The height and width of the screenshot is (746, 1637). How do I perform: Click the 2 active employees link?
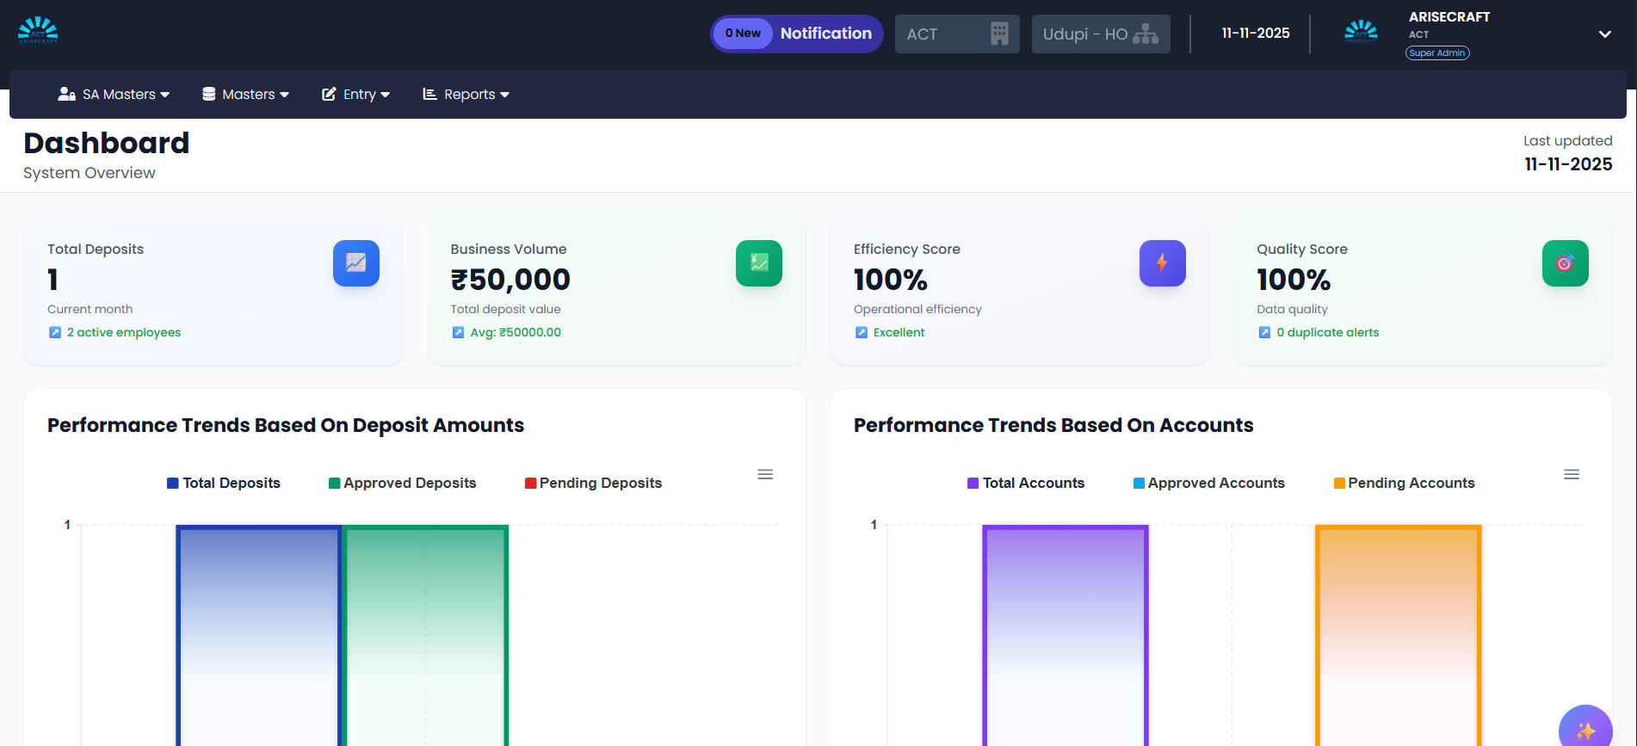point(124,333)
